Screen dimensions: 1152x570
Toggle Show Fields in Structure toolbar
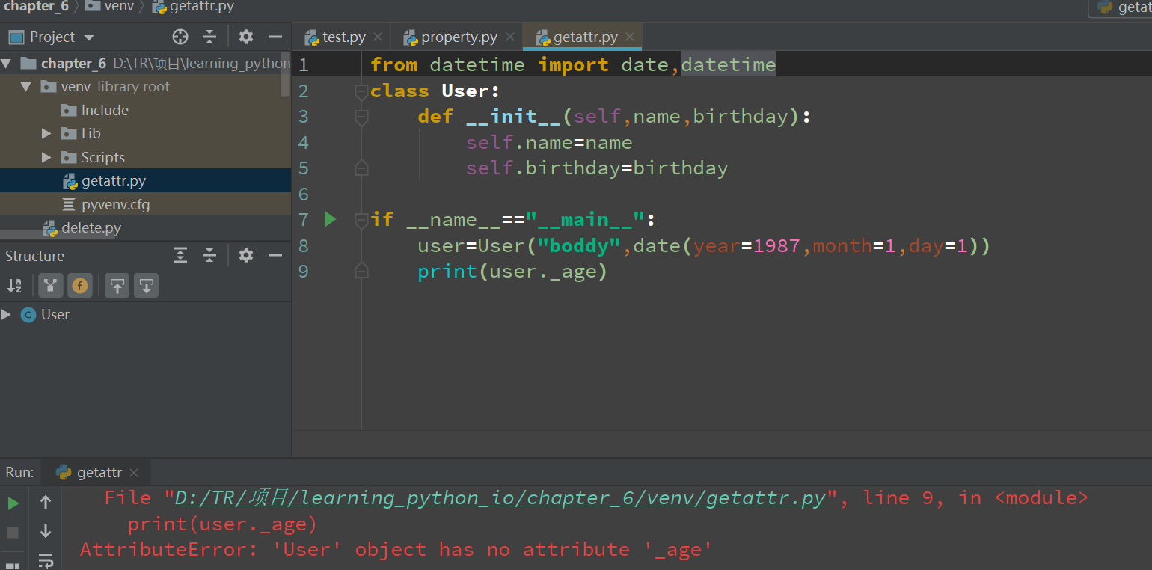coord(80,286)
